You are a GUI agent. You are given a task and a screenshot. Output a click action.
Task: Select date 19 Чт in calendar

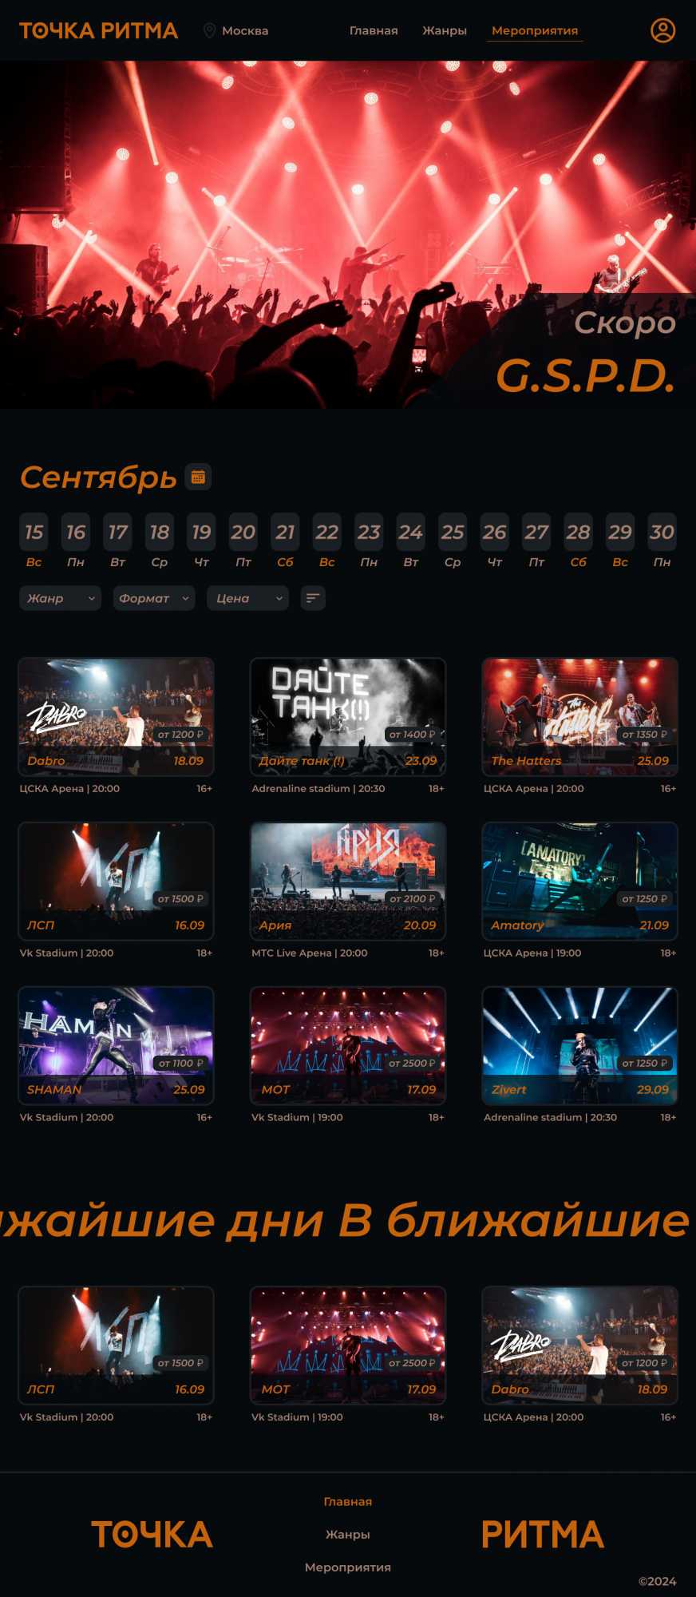pyautogui.click(x=201, y=541)
